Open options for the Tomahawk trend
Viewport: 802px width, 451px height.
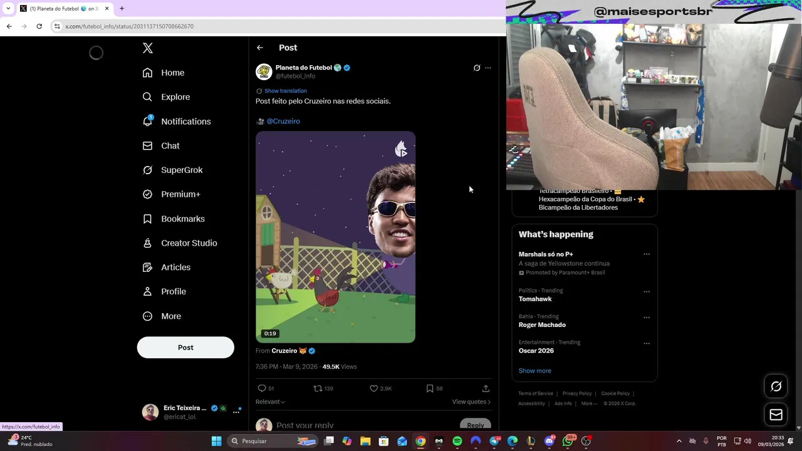(x=647, y=291)
